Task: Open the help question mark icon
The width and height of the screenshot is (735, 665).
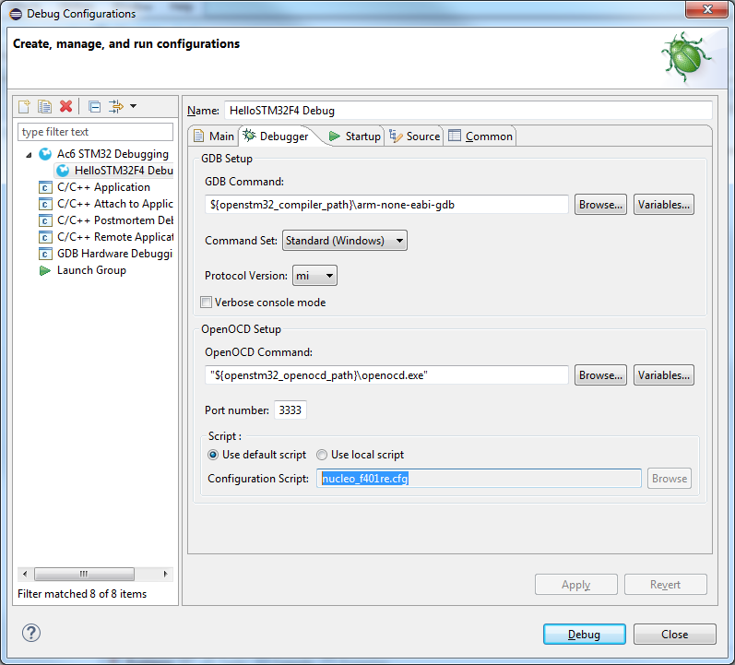Action: click(31, 633)
